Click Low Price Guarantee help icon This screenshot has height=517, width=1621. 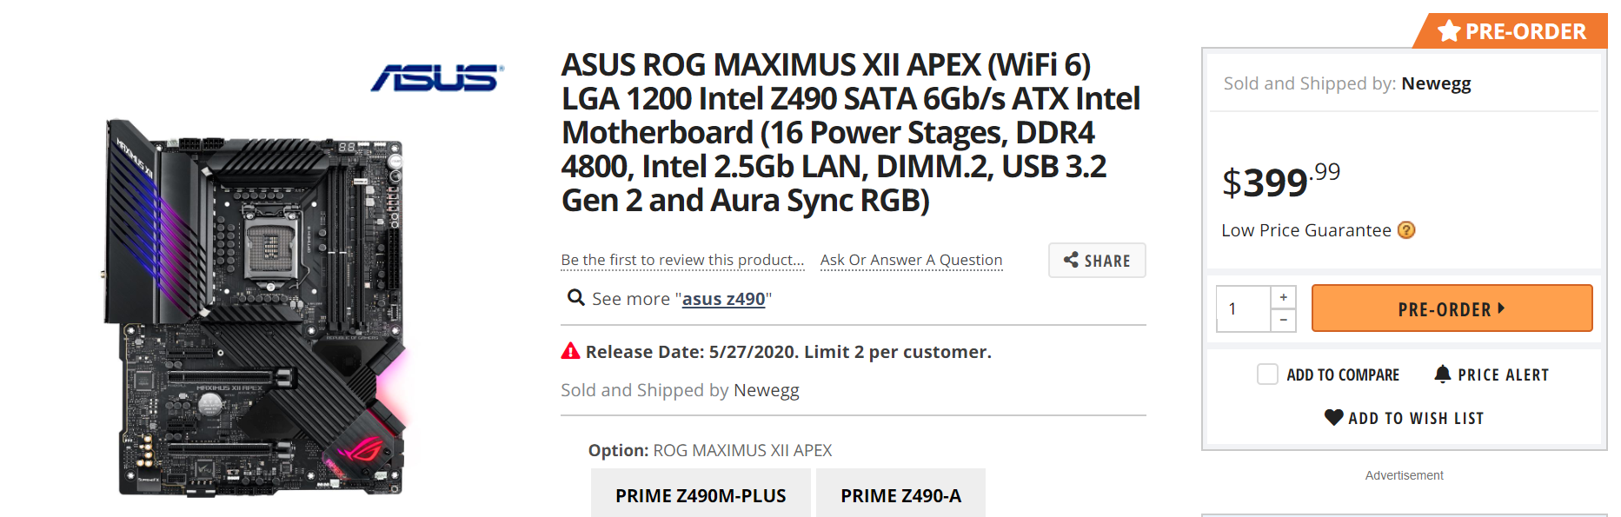pyautogui.click(x=1406, y=230)
